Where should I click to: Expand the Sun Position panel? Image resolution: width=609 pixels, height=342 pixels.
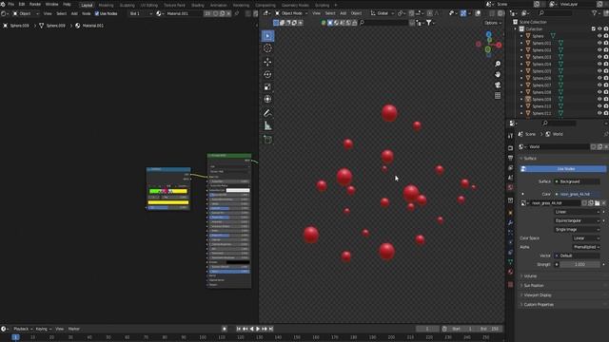point(533,285)
